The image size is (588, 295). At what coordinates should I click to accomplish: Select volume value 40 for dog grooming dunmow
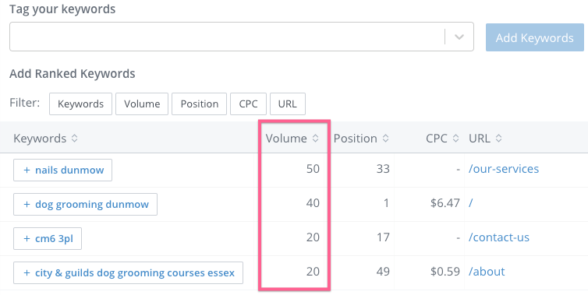[313, 203]
